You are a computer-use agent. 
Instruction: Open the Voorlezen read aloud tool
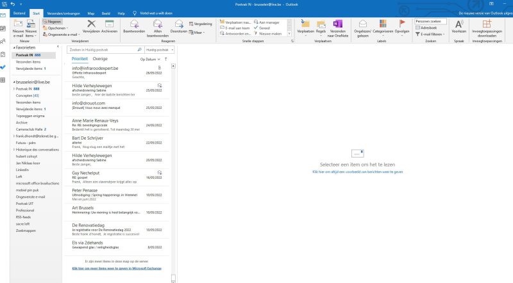coord(459,26)
